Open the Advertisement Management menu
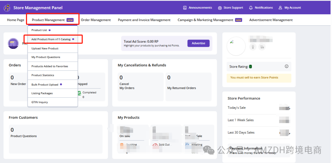332x163 pixels. (x=271, y=20)
